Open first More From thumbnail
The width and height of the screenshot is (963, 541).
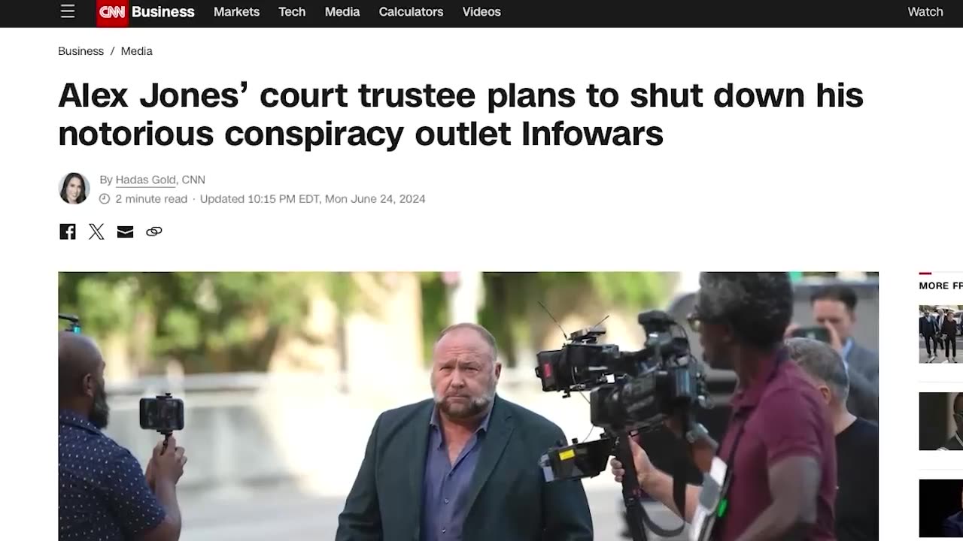[x=940, y=334]
